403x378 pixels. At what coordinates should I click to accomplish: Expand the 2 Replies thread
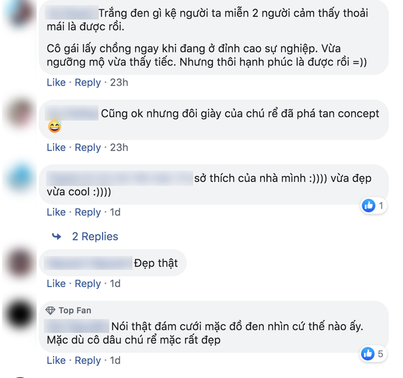click(95, 236)
